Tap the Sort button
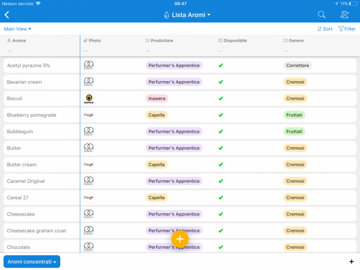Image resolution: width=360 pixels, height=270 pixels. pos(325,29)
